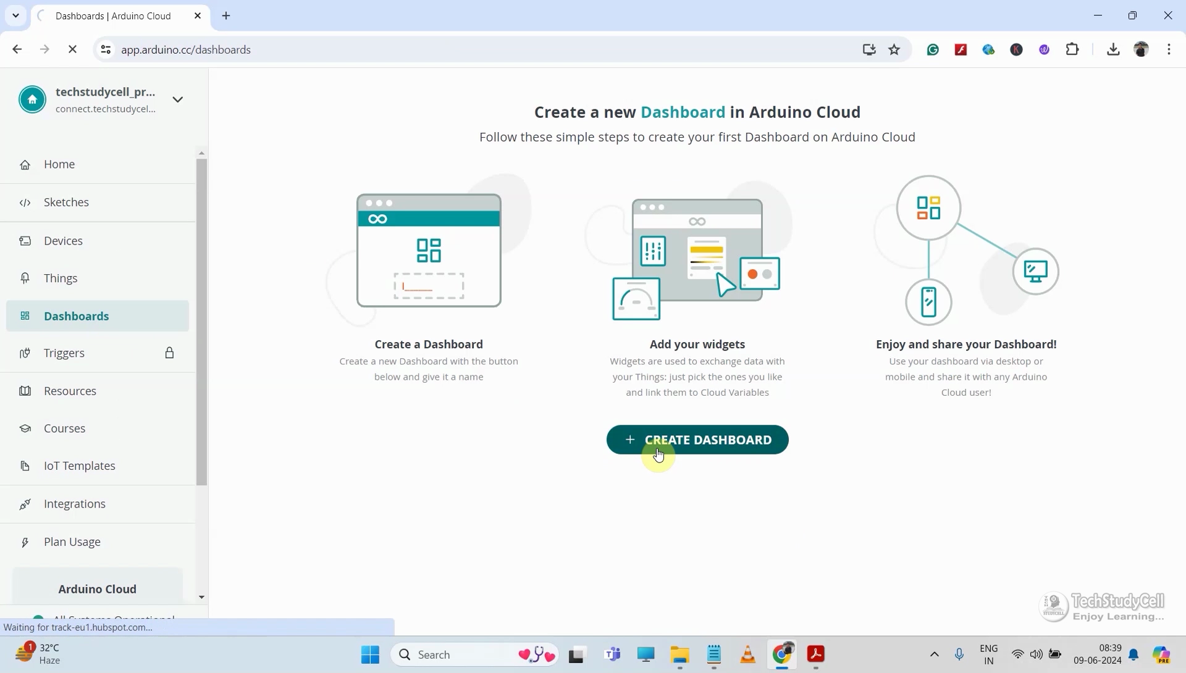Expand the Triggers lock indicator
The width and height of the screenshot is (1186, 673).
pyautogui.click(x=169, y=353)
